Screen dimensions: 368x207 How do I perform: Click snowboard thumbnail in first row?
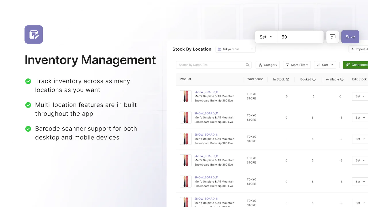(186, 96)
